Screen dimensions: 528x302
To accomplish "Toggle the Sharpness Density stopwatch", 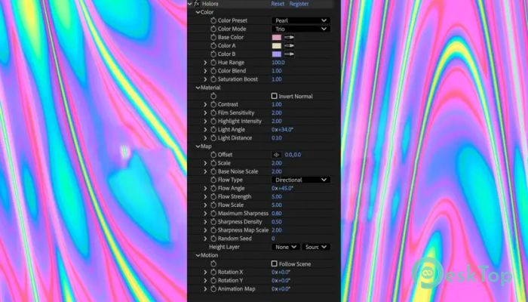I will pos(213,222).
